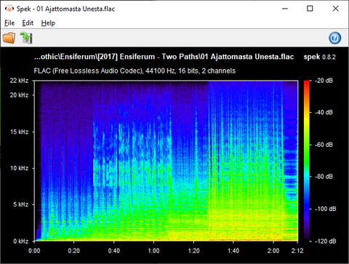This screenshot has height=264, width=349.
Task: Open the File menu
Action: tap(9, 23)
